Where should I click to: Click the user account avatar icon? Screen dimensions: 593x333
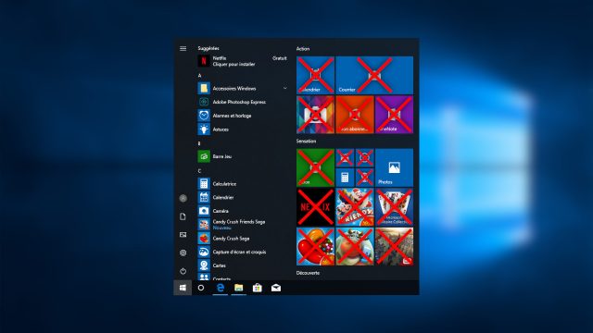pyautogui.click(x=183, y=198)
